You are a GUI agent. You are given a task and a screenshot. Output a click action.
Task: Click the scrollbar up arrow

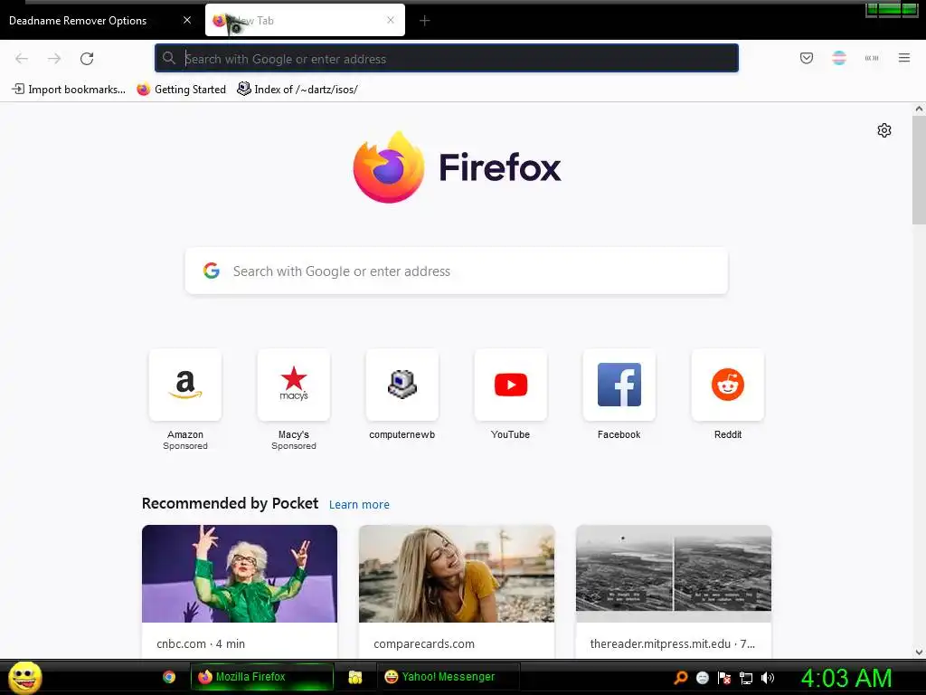pos(919,109)
